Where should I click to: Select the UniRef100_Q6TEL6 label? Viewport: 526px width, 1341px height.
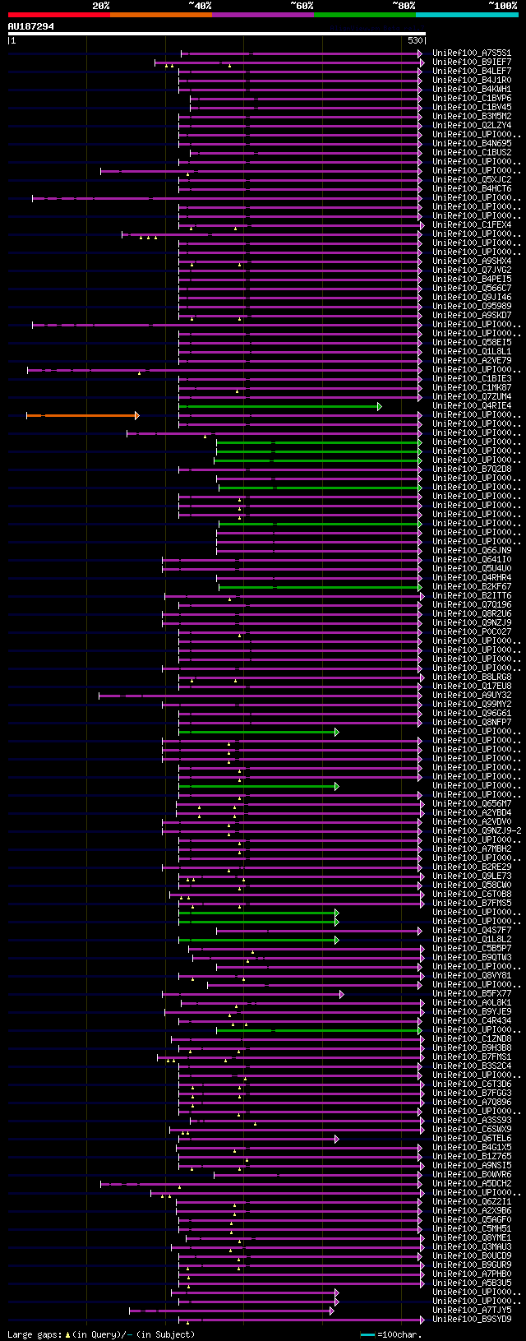click(472, 1139)
